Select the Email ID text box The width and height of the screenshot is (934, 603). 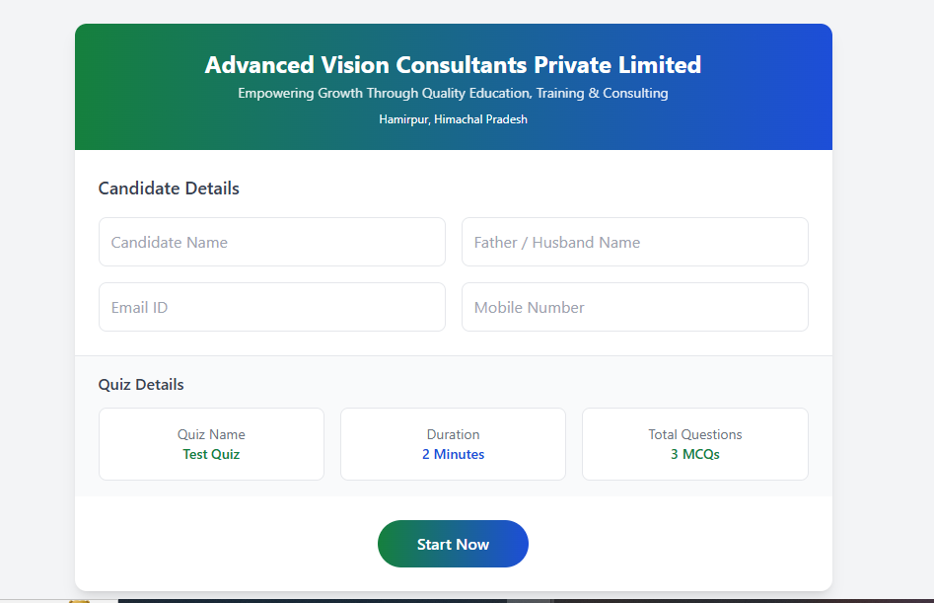click(x=271, y=307)
